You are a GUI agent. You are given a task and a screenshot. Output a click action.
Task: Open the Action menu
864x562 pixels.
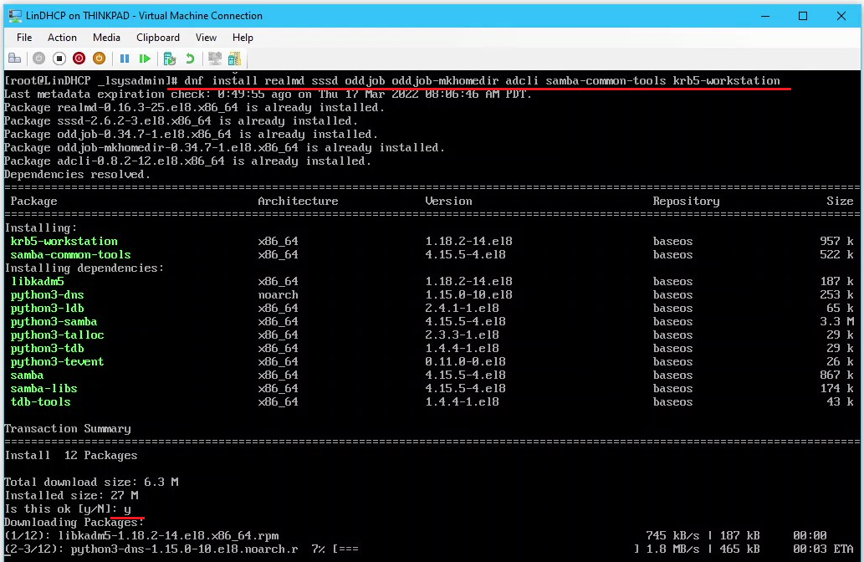click(x=62, y=38)
